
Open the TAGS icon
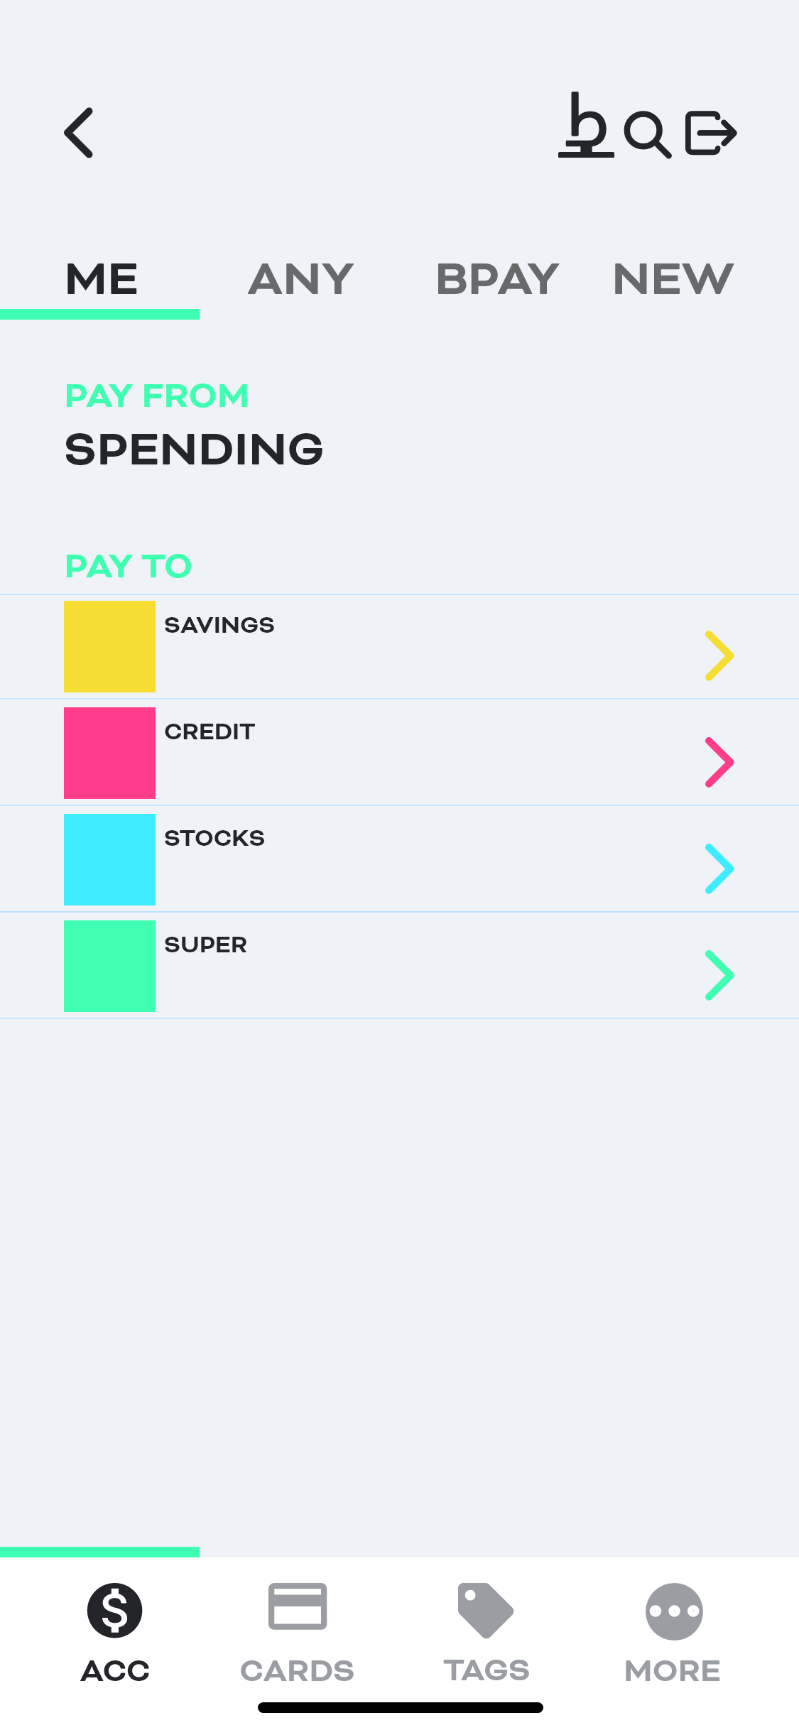tap(486, 1610)
